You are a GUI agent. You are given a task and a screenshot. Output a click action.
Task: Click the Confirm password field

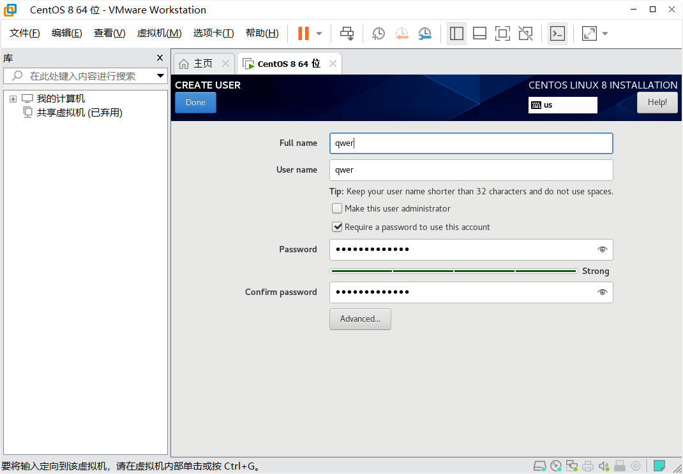pos(471,292)
